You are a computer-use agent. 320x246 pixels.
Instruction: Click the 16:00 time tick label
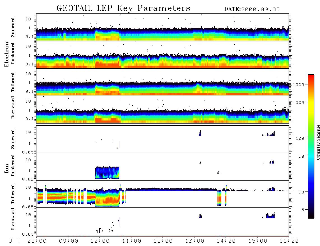click(289, 241)
